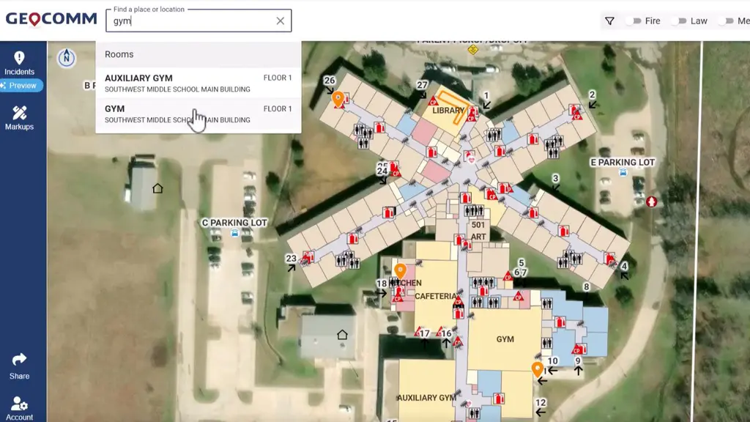Click the C Parking Lot car icon
Image resolution: width=750 pixels, height=422 pixels.
234,234
